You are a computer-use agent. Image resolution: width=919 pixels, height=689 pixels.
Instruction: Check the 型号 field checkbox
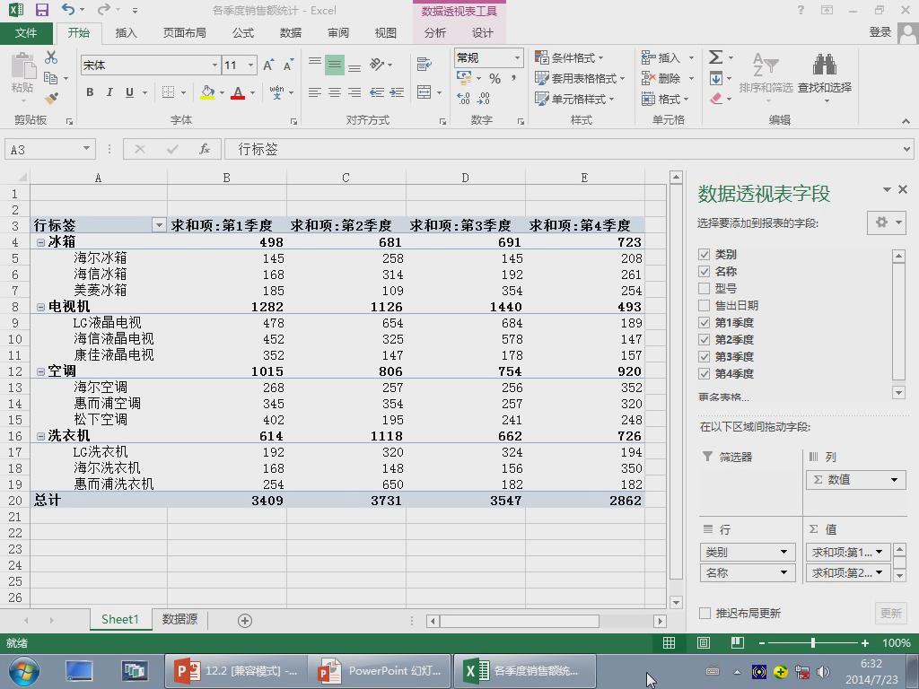click(704, 288)
